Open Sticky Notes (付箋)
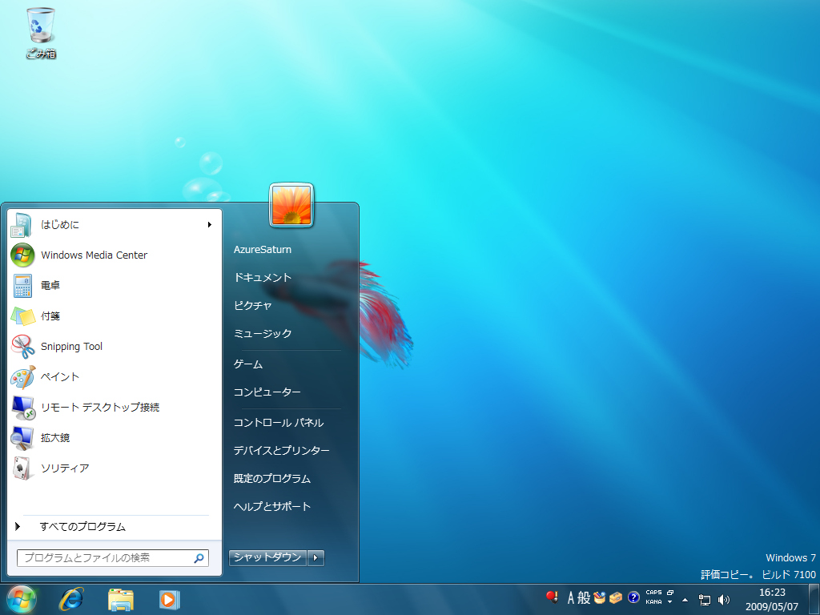This screenshot has height=615, width=820. click(x=50, y=316)
